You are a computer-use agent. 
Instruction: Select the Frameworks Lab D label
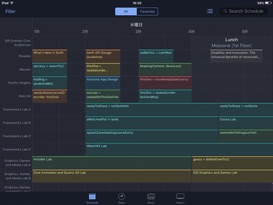pyautogui.click(x=17, y=149)
